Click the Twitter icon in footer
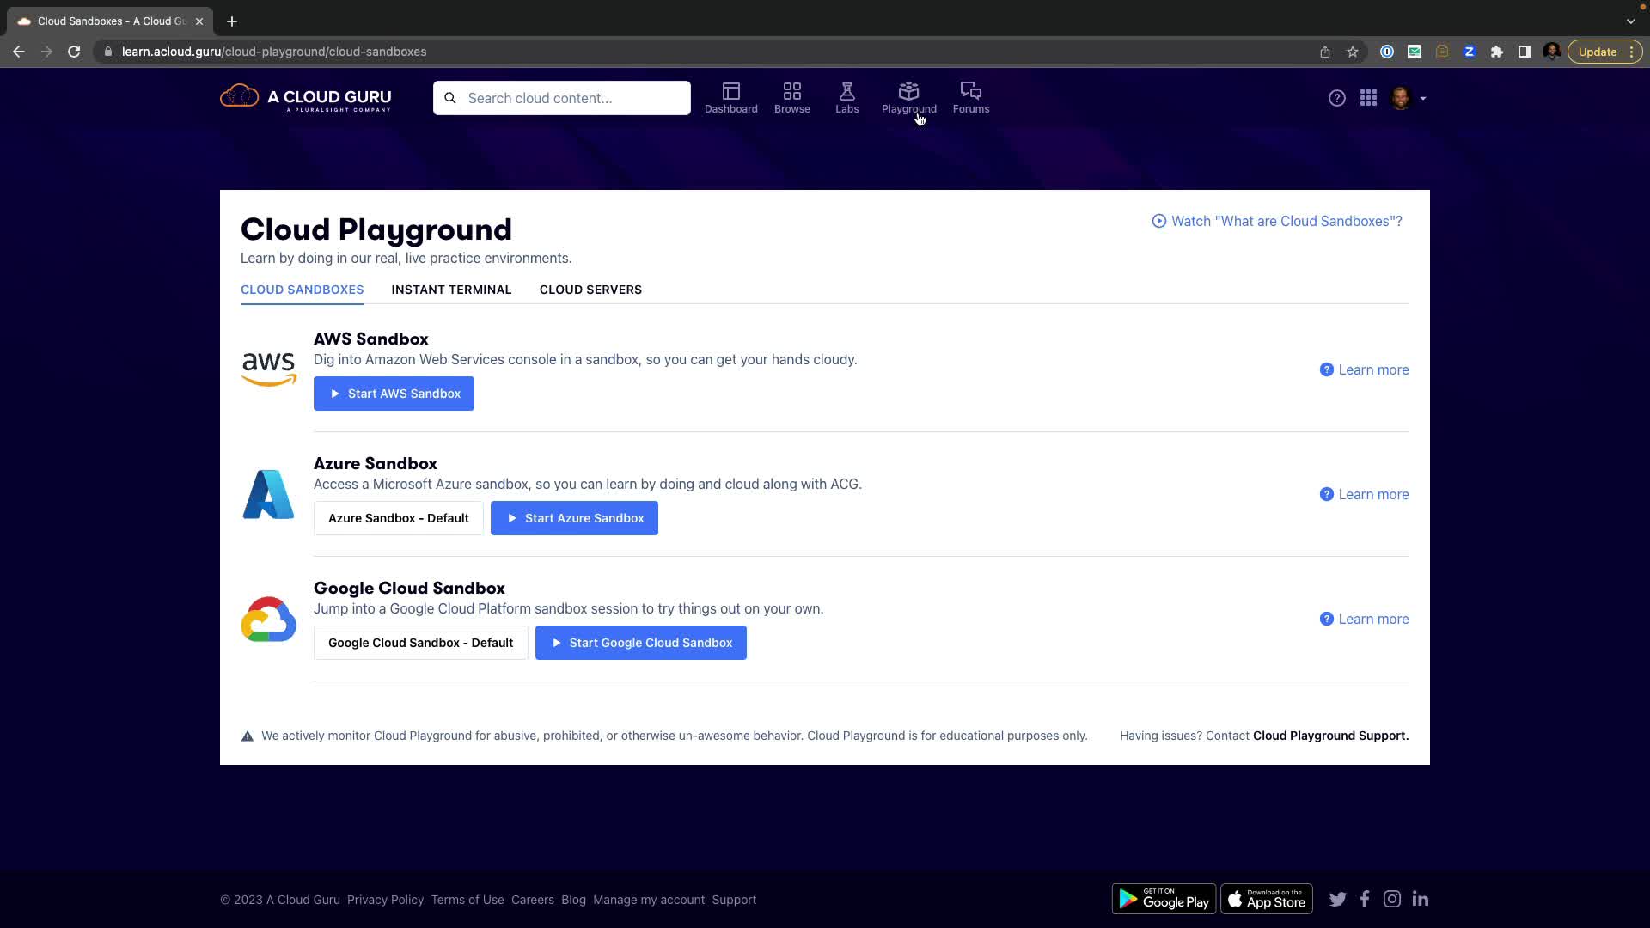Viewport: 1650px width, 928px height. click(1337, 899)
